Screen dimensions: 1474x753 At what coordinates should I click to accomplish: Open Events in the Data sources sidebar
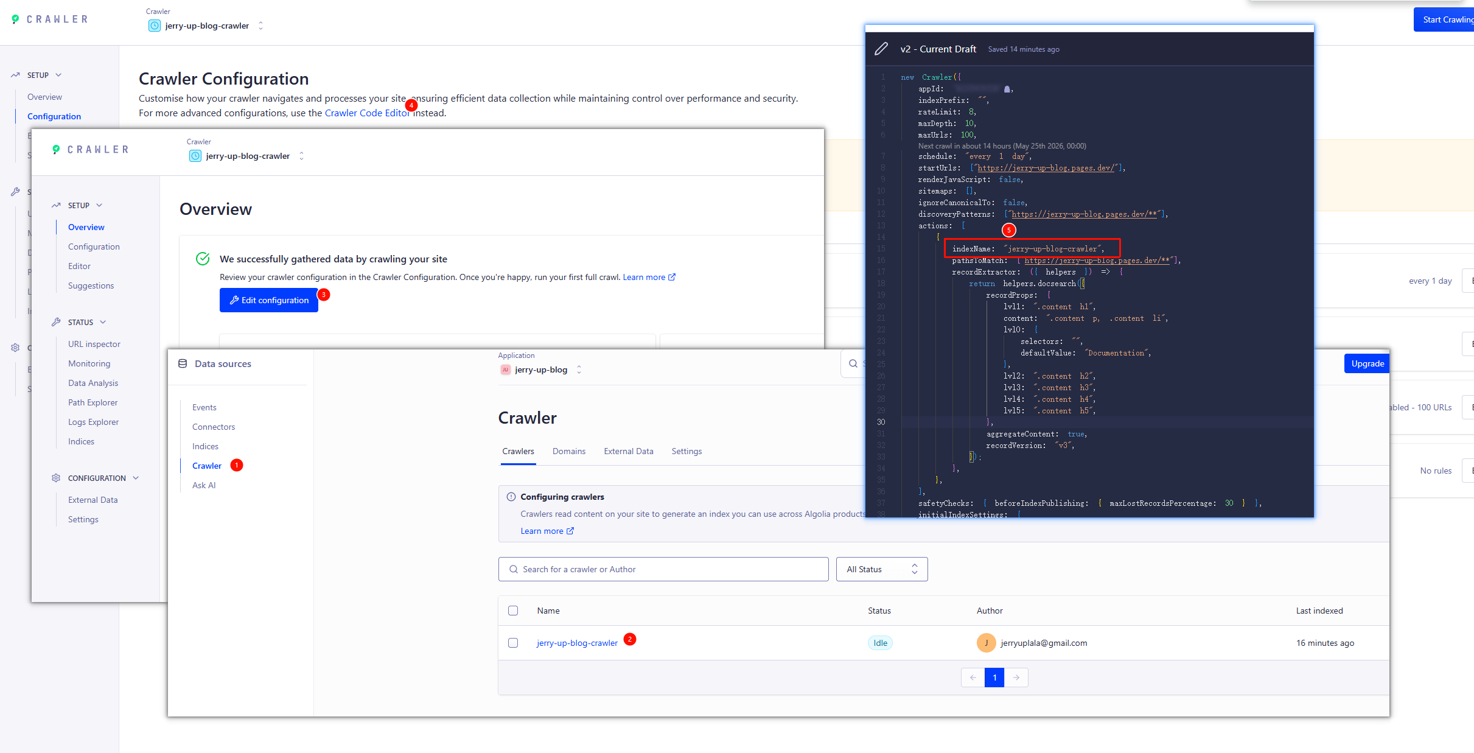[x=204, y=408]
